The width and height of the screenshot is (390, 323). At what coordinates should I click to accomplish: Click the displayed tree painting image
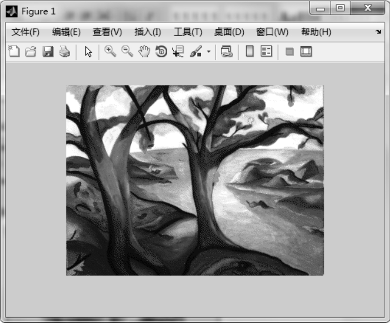click(195, 180)
